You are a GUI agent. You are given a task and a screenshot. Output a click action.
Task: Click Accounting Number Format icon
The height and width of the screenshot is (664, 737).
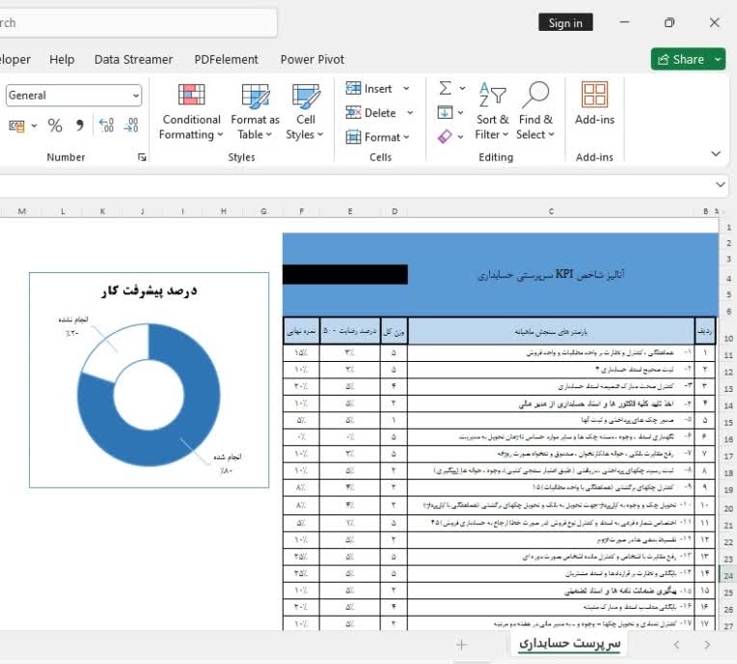(17, 126)
